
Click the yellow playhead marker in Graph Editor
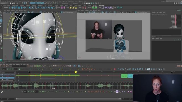click(76, 72)
